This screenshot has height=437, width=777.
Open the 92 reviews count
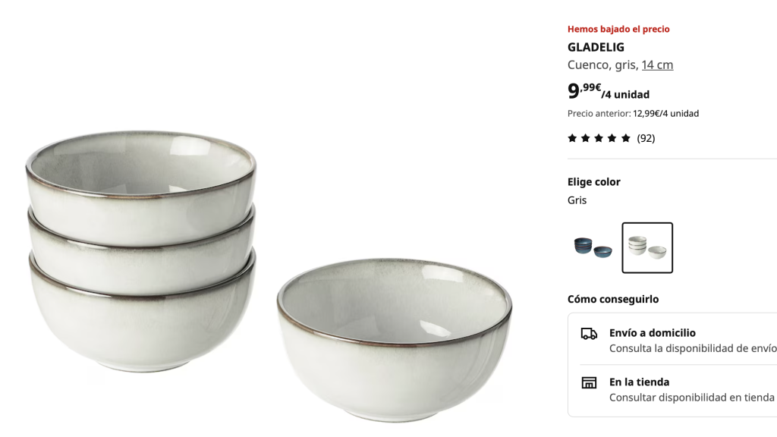(646, 138)
